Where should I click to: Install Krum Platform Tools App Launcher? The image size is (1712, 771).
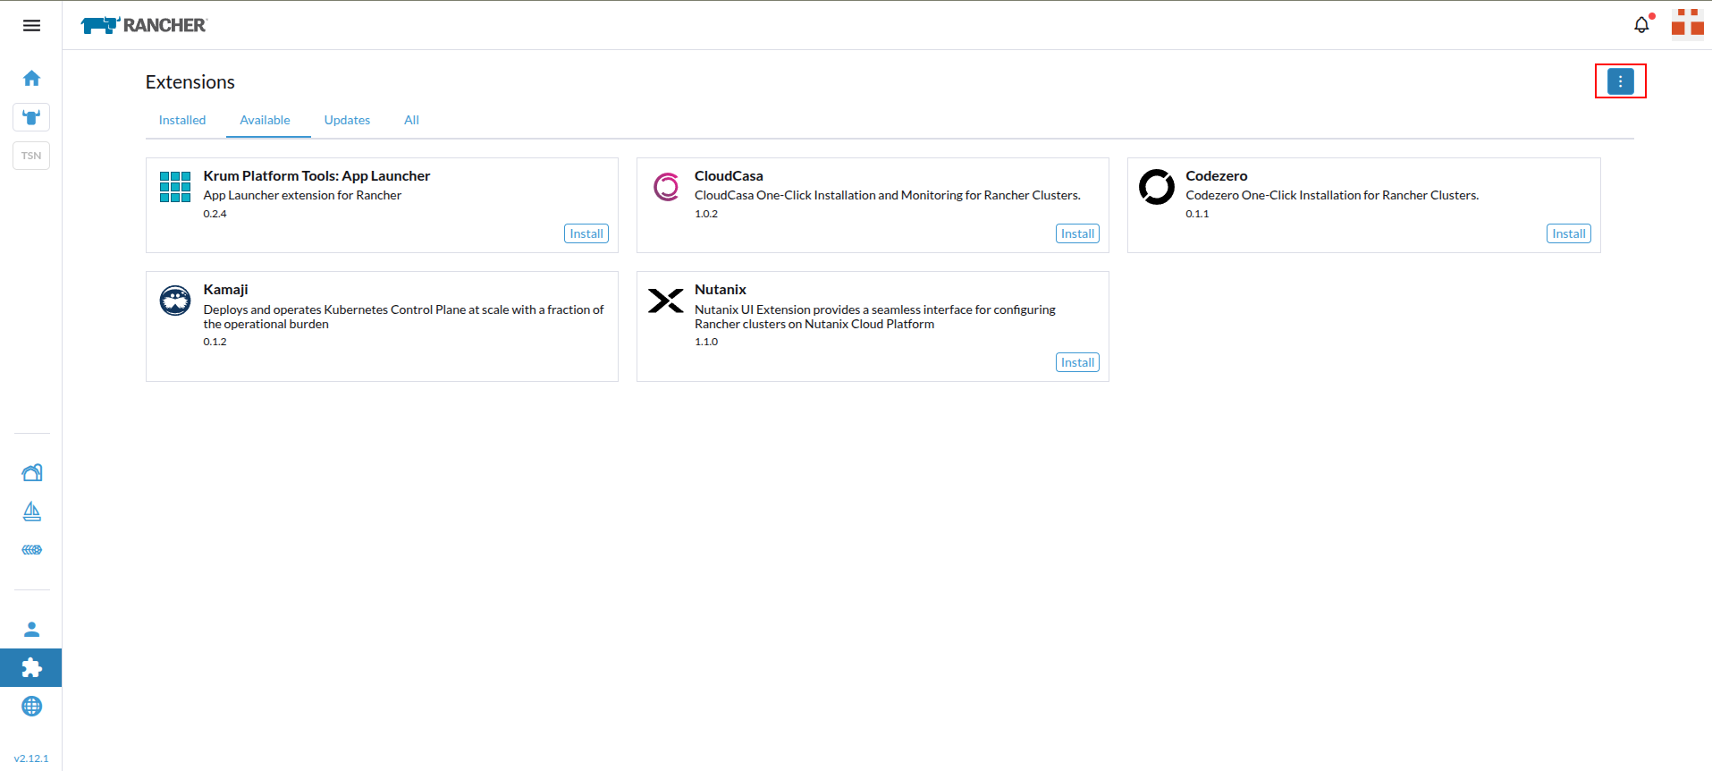586,233
